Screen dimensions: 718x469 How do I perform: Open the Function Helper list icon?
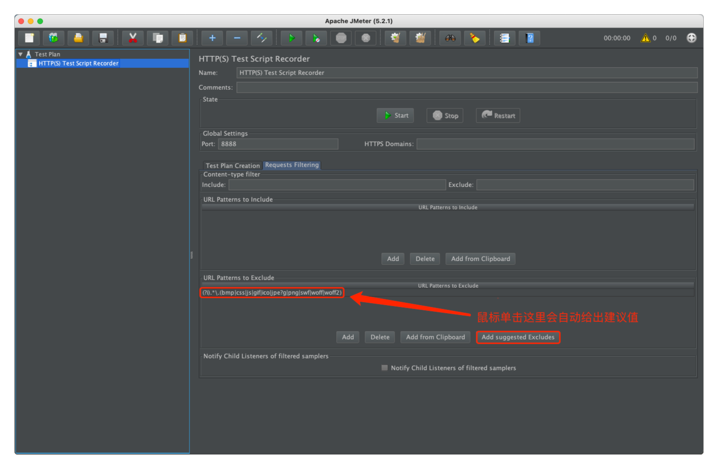coord(505,38)
